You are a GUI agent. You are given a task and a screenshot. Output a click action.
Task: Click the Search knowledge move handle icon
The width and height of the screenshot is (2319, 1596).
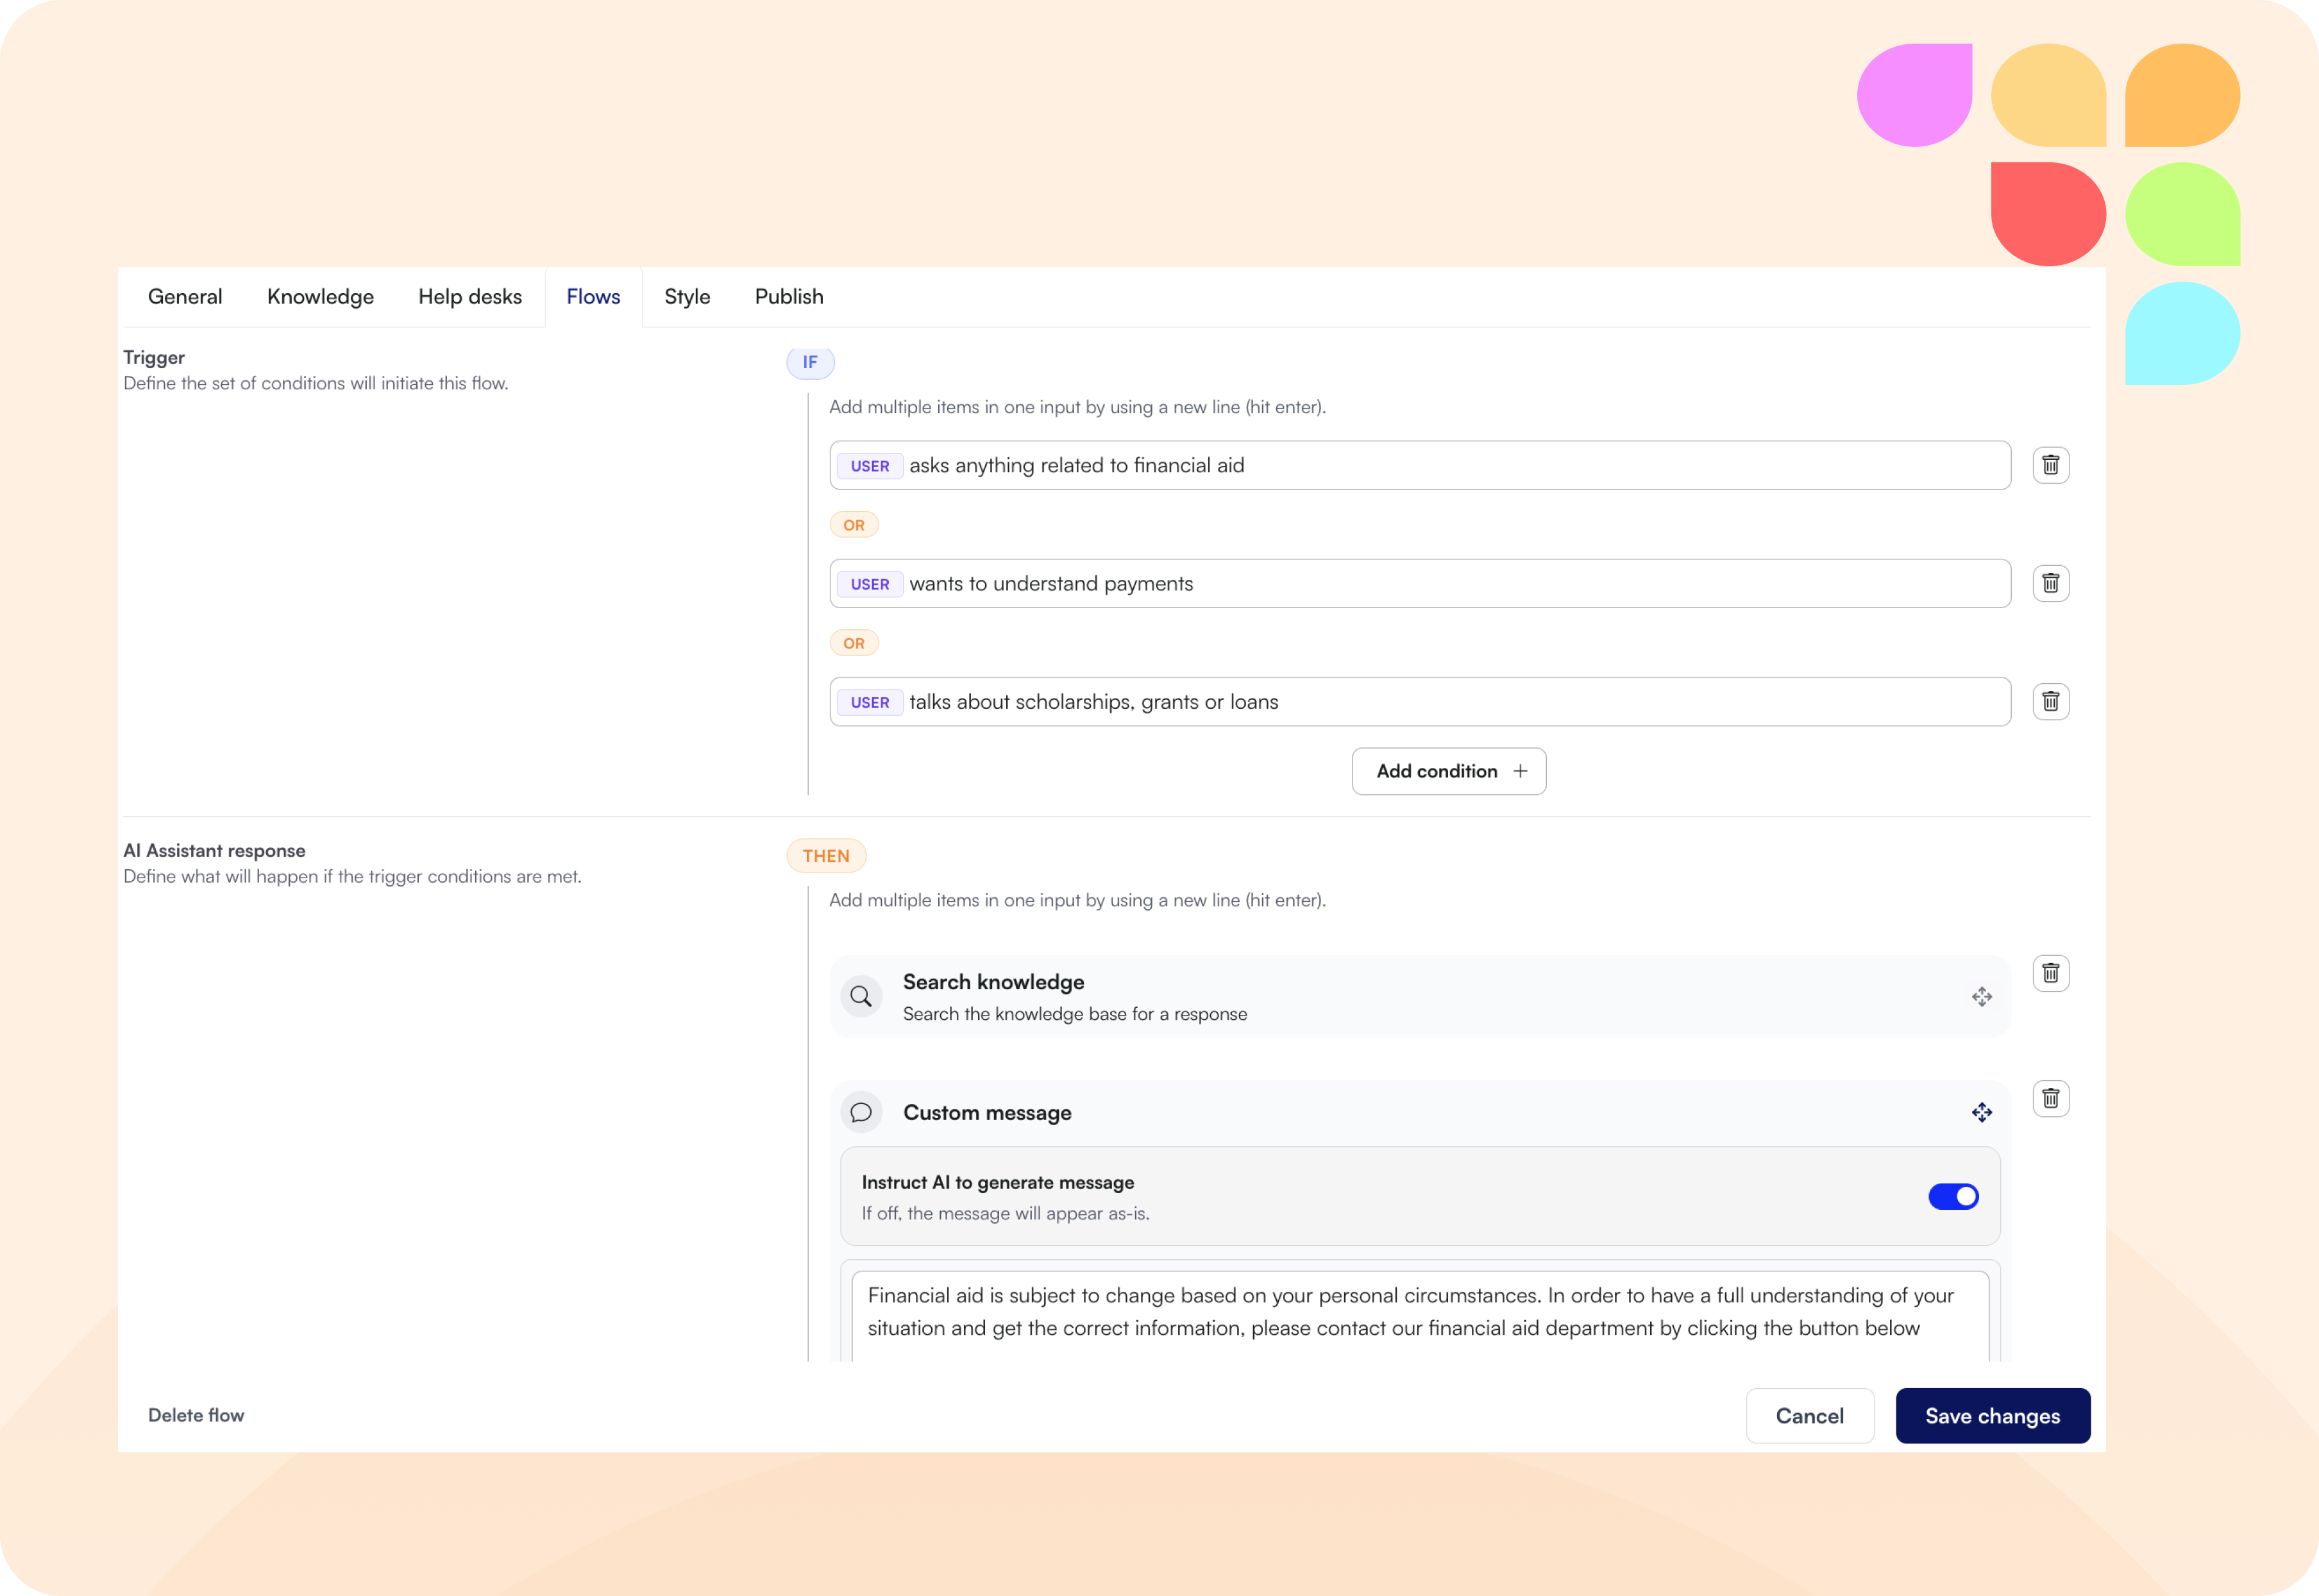coord(1981,997)
